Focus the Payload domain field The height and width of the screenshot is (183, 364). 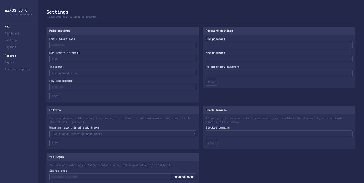click(123, 87)
